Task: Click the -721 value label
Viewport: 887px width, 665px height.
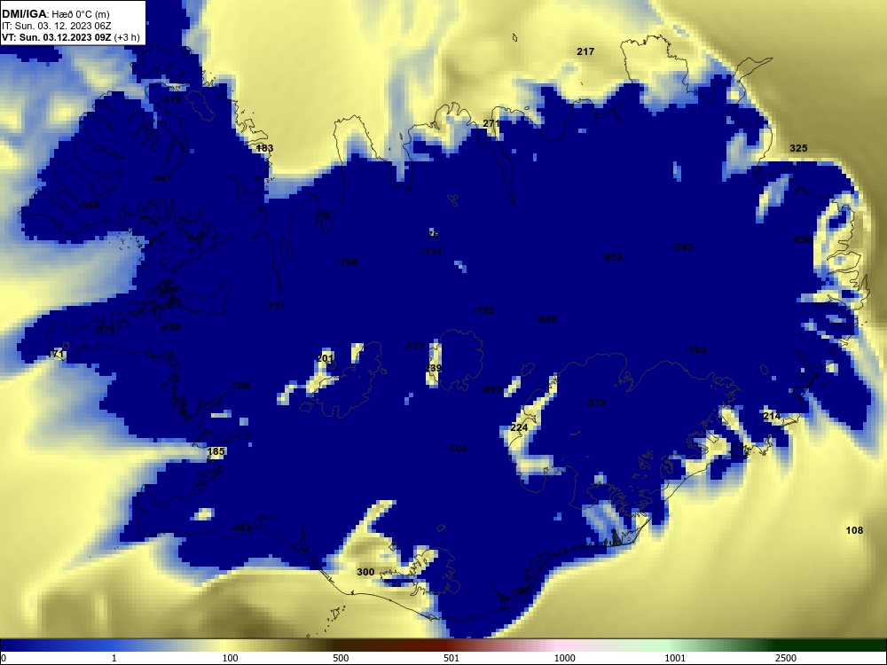Action: point(413,346)
